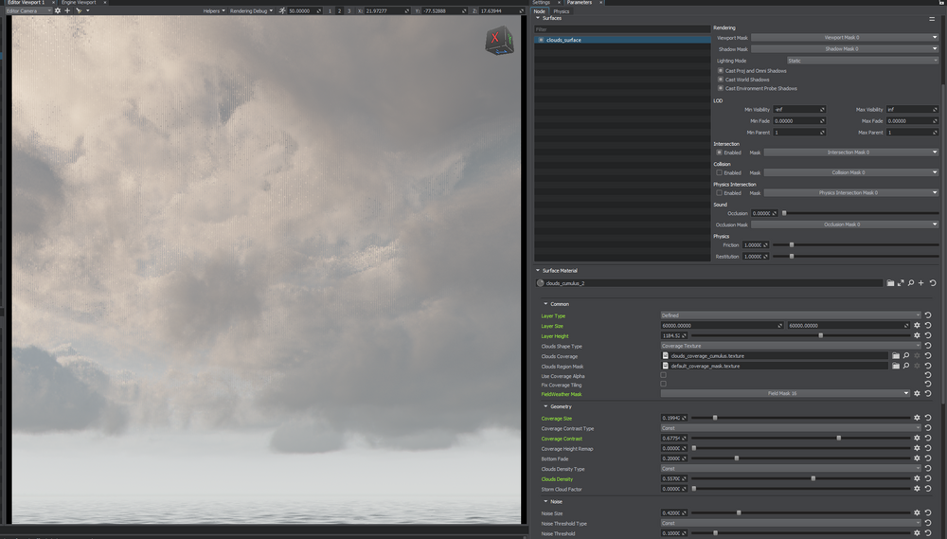Open Coverage Size settings gear

pyautogui.click(x=917, y=418)
